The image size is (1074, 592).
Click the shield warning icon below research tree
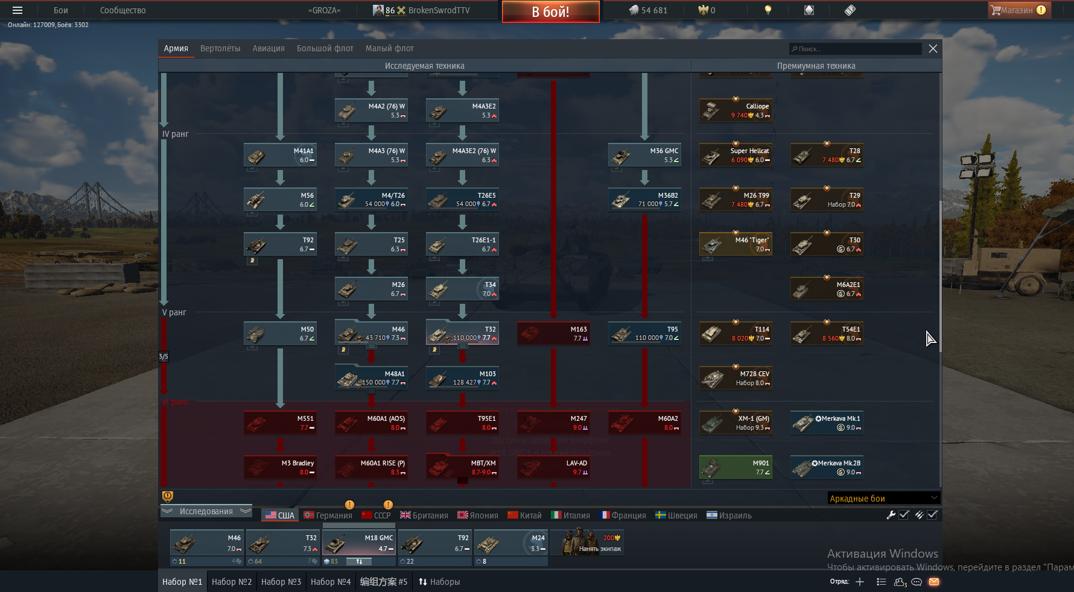tap(168, 496)
